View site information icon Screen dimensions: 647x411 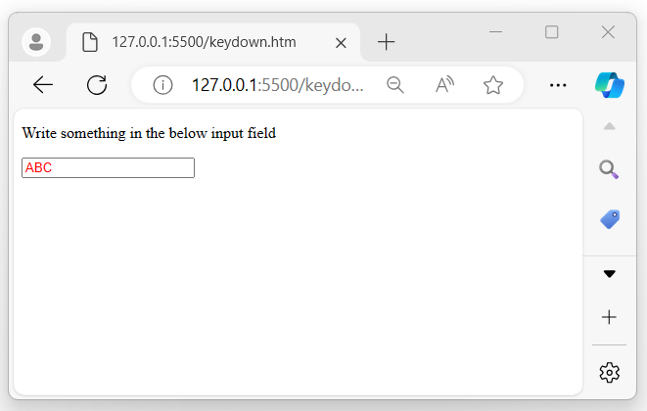tap(163, 85)
